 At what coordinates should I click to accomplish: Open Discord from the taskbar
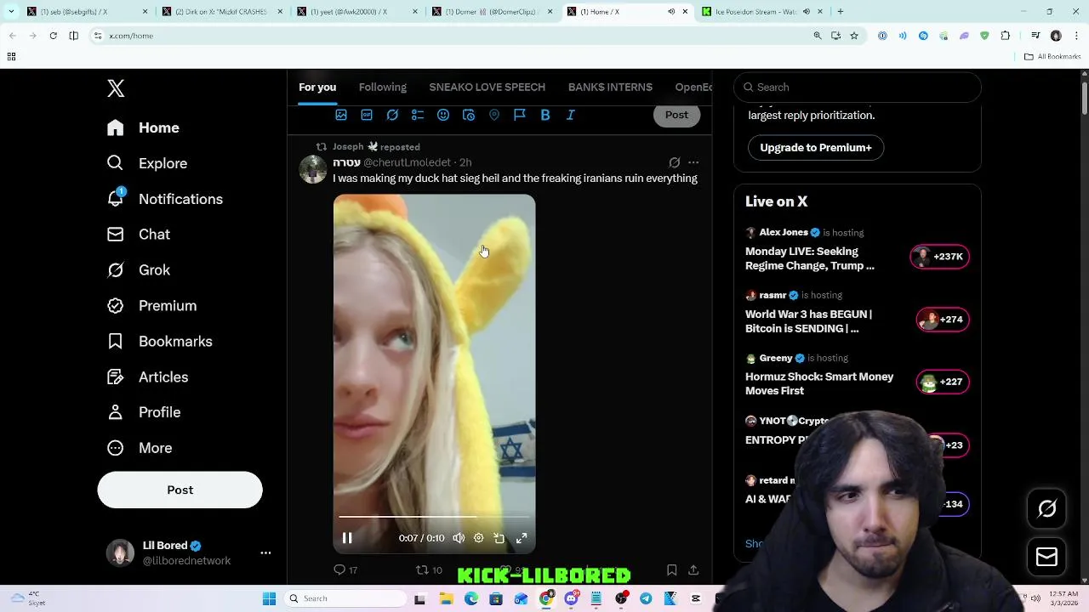pyautogui.click(x=571, y=598)
